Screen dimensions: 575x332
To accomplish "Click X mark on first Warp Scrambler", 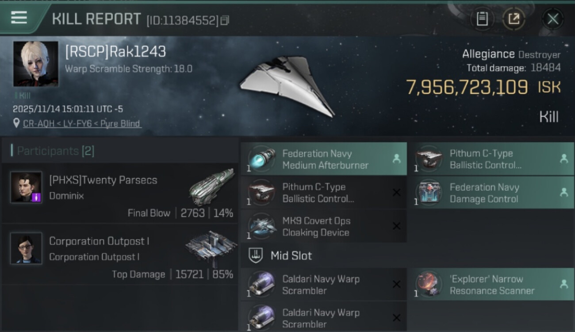I will tap(396, 284).
